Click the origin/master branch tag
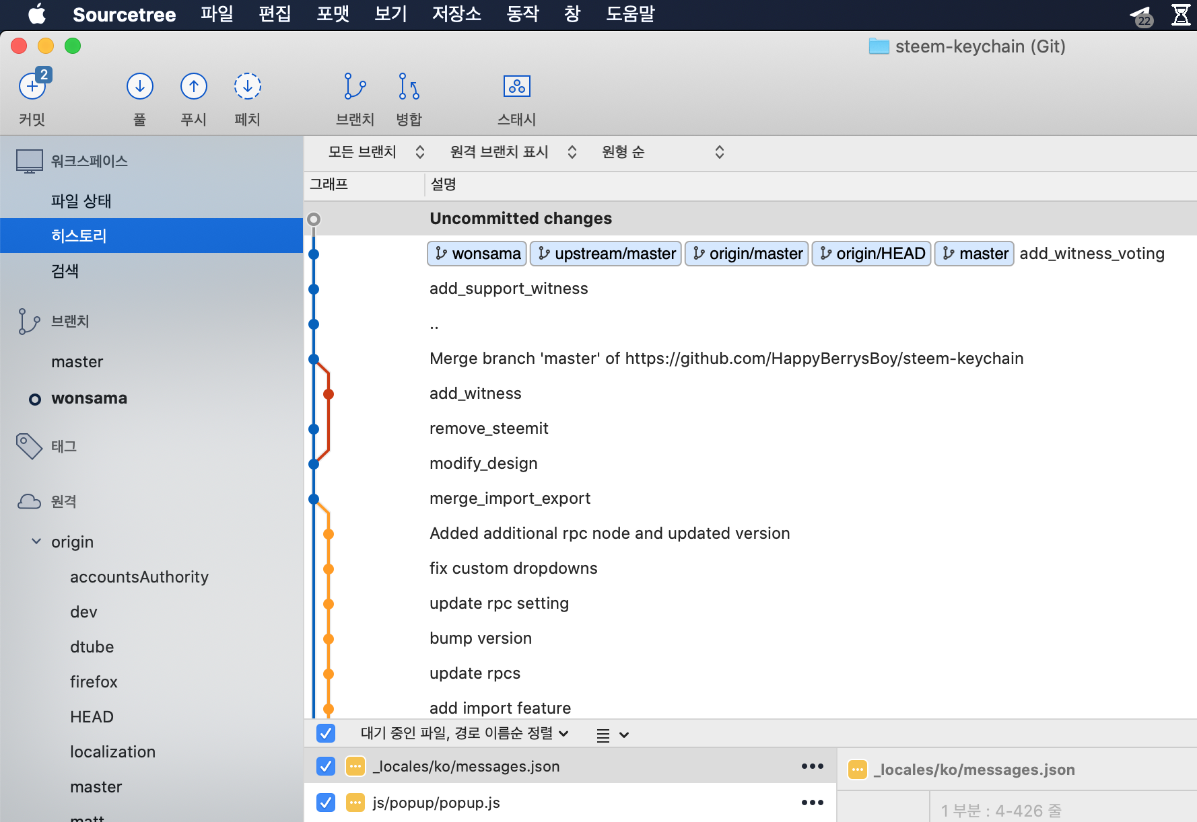The image size is (1197, 822). 747,254
